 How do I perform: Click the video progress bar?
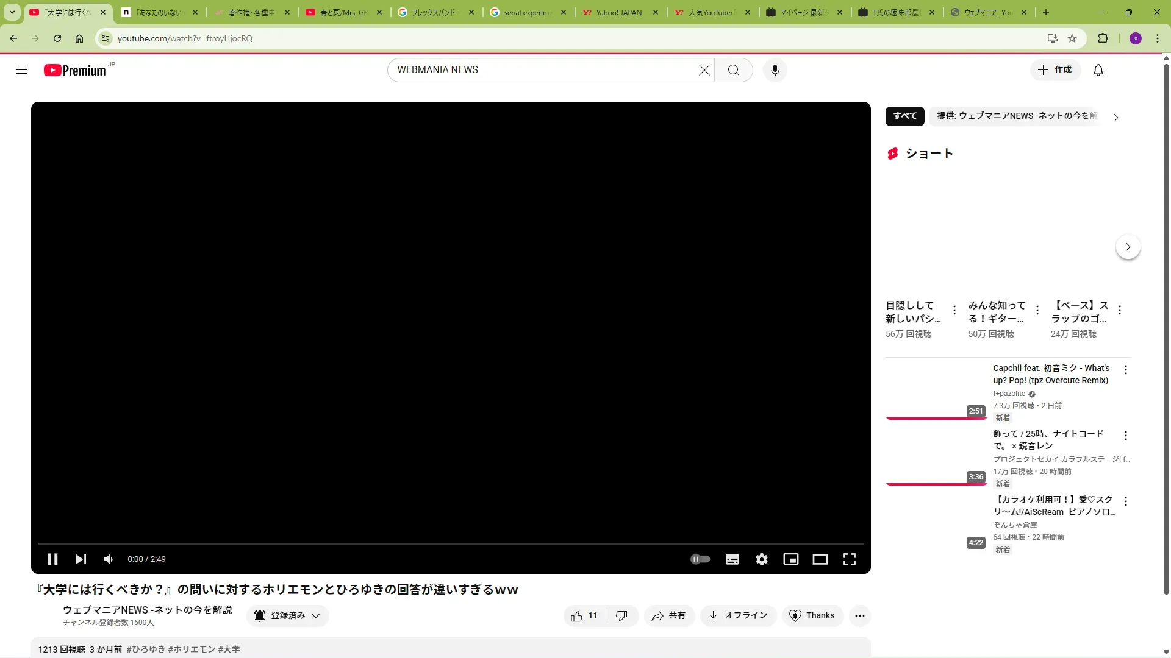[451, 543]
